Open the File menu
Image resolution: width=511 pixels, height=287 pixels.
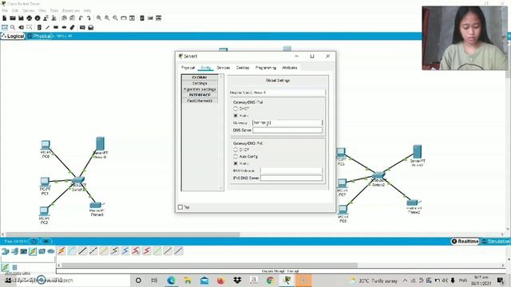pyautogui.click(x=5, y=10)
